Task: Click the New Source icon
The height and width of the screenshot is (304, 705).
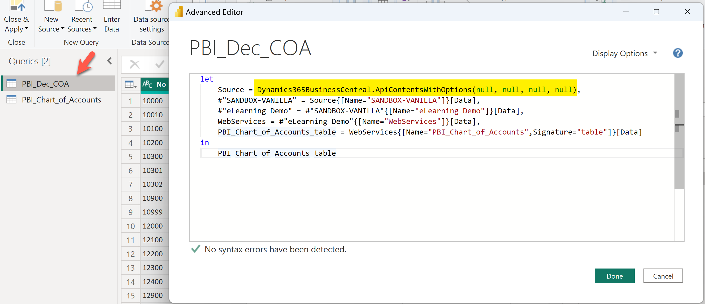Action: coord(53,6)
